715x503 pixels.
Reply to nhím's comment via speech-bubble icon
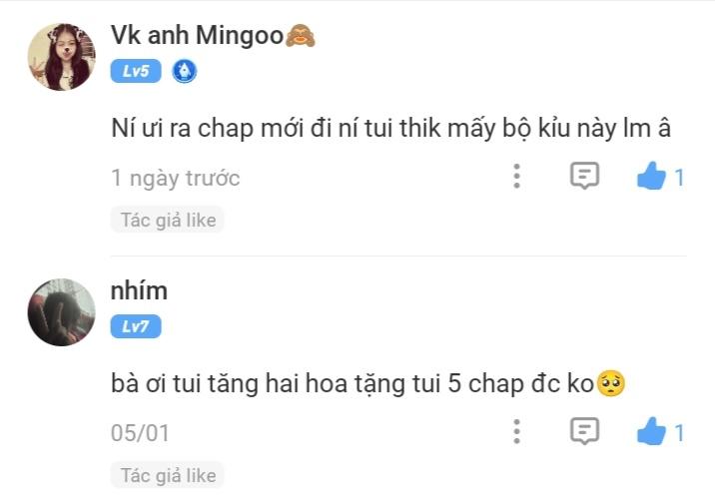(584, 430)
